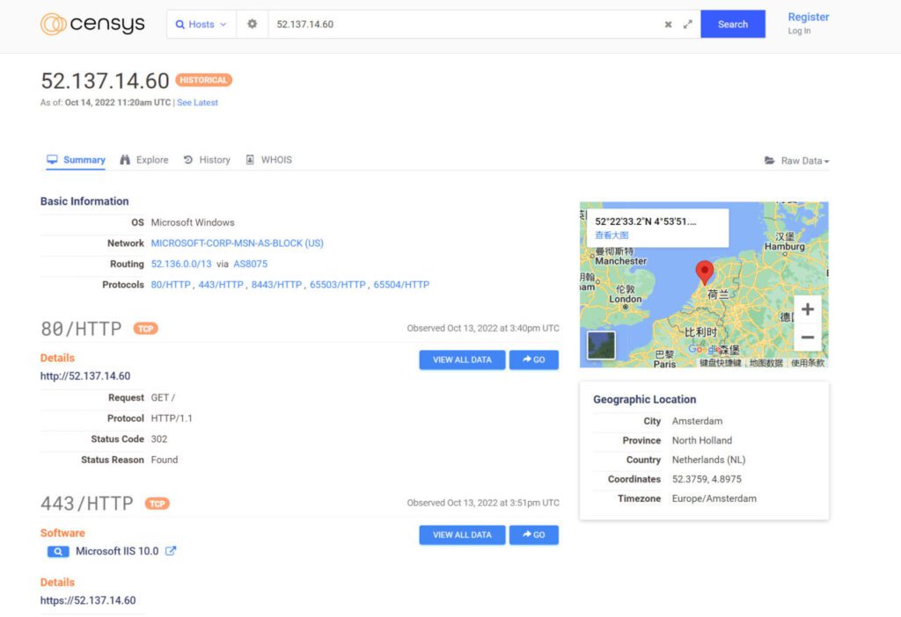Zoom out on the map
Viewport: 901px width, 617px height.
(x=807, y=338)
